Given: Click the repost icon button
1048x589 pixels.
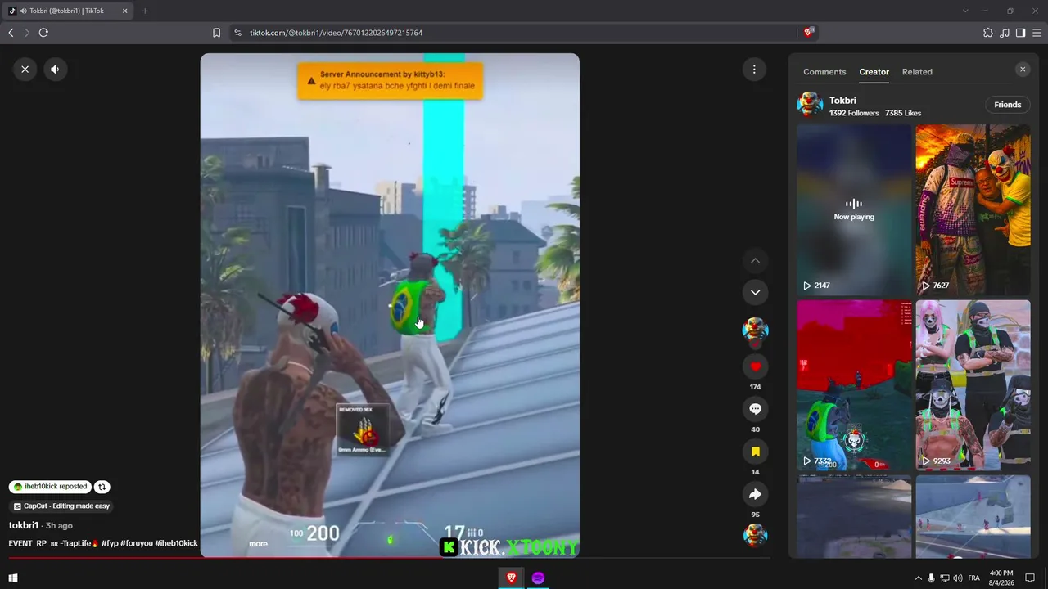Looking at the screenshot, I should 102,487.
